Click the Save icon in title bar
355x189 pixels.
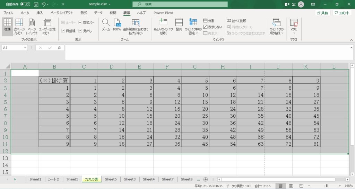pos(36,4)
